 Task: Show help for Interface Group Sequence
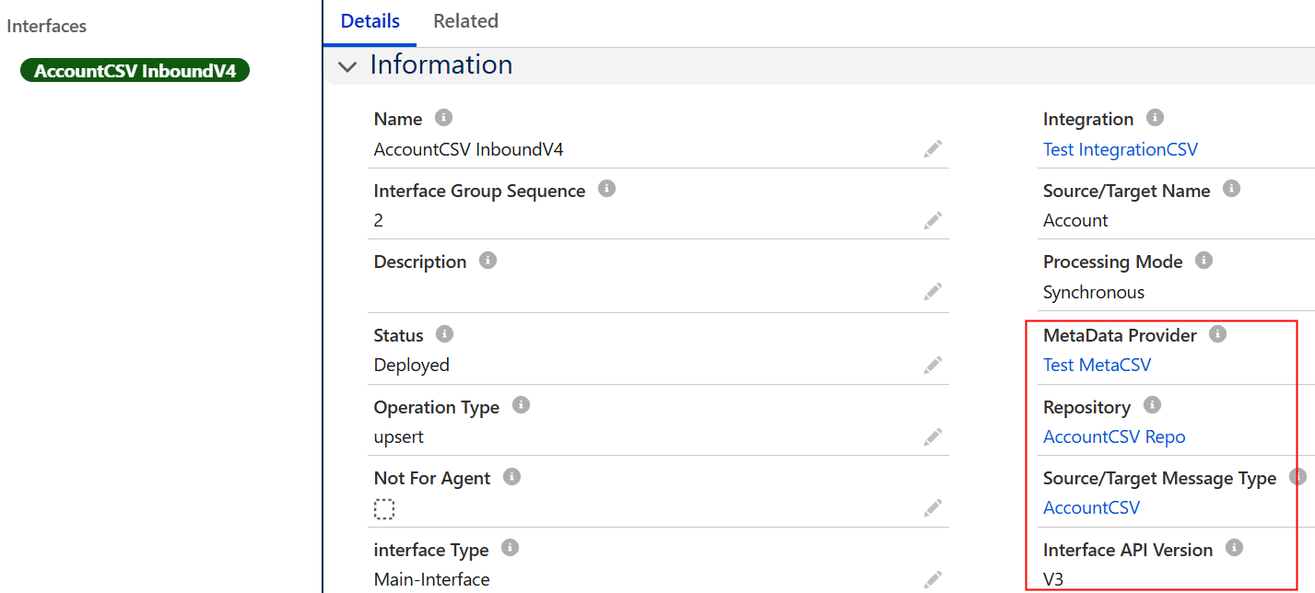tap(606, 189)
